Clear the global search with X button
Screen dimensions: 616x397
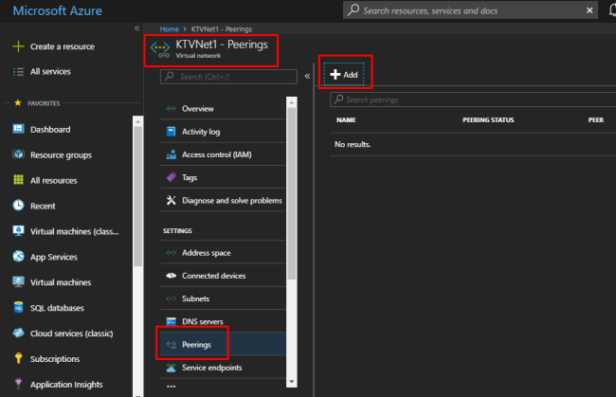[x=590, y=10]
